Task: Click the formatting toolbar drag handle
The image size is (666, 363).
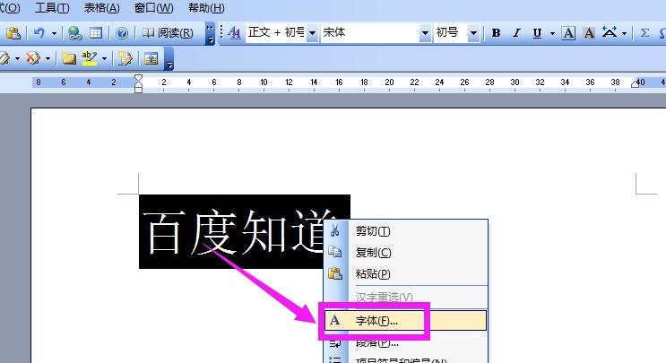Action: (221, 33)
